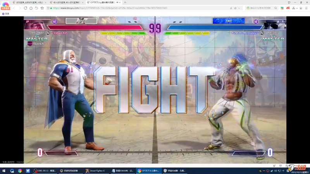Open the blue Q browser taskbar icon
This screenshot has height=174, width=310.
12,171
